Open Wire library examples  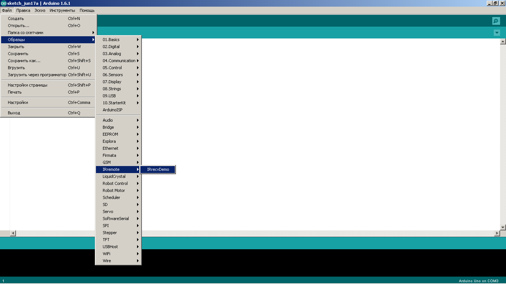[x=118, y=261]
